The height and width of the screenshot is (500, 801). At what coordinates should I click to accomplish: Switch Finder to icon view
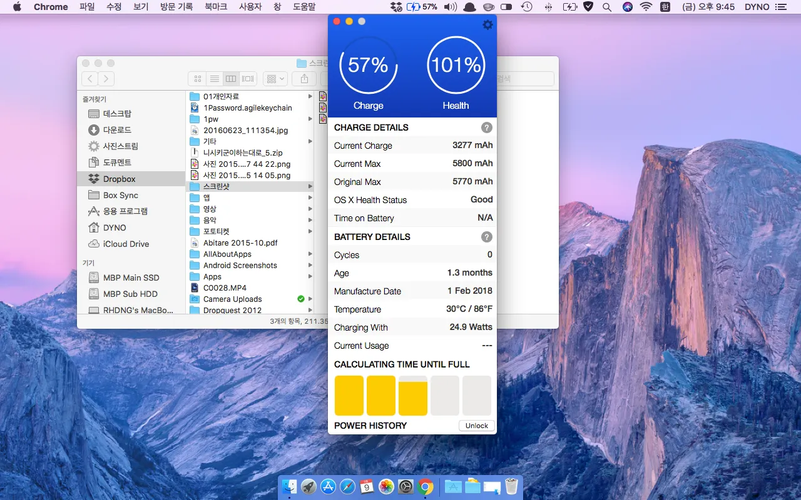click(198, 79)
